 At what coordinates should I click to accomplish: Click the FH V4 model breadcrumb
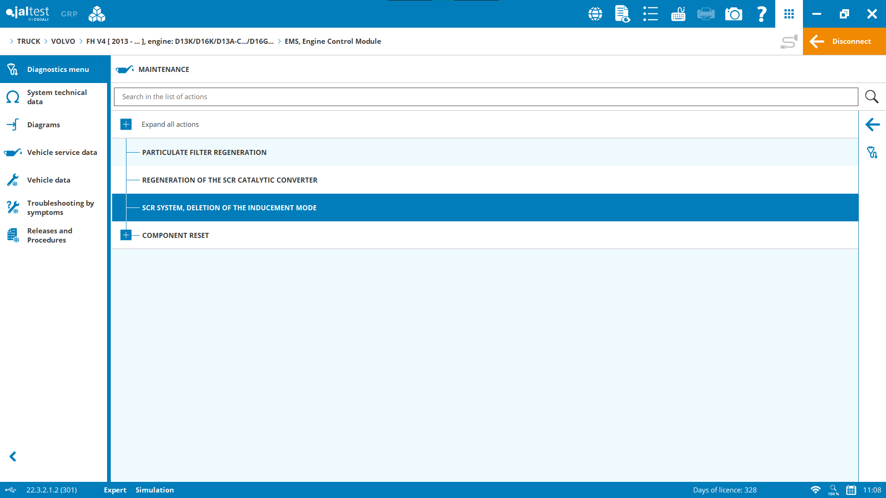(x=180, y=41)
